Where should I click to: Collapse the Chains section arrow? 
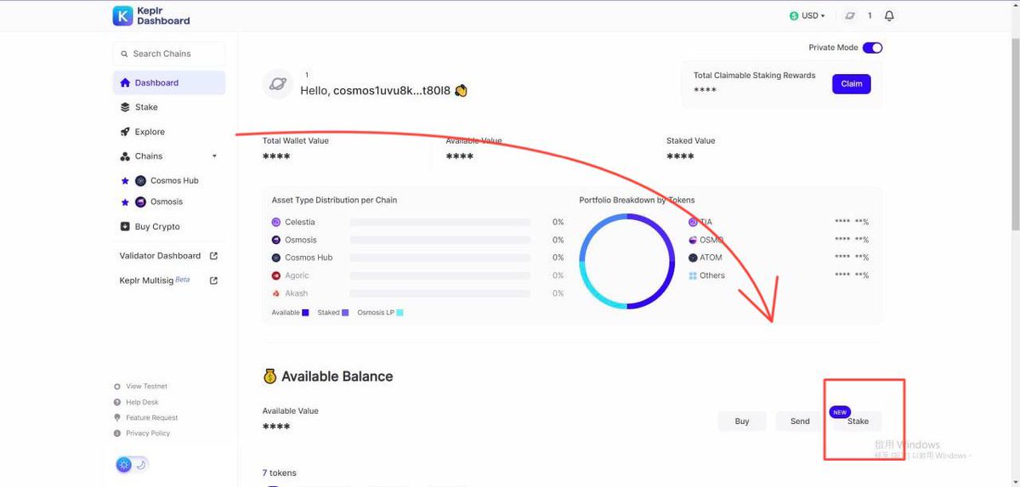coord(214,156)
